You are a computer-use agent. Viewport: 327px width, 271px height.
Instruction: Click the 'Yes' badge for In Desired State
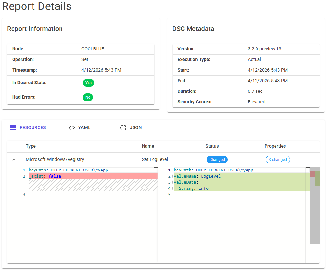pos(88,83)
